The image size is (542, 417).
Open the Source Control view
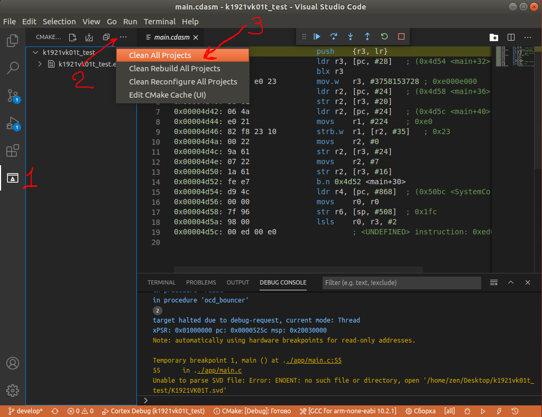(x=13, y=96)
